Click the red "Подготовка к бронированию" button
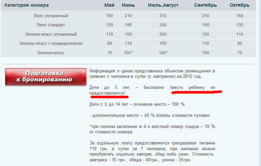 click(x=46, y=77)
